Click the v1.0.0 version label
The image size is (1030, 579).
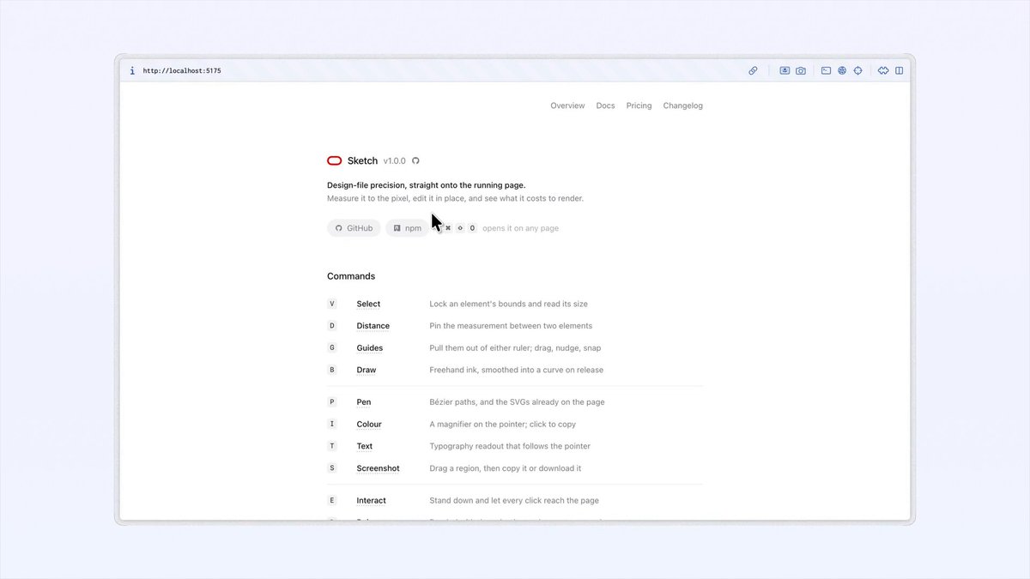coord(395,160)
